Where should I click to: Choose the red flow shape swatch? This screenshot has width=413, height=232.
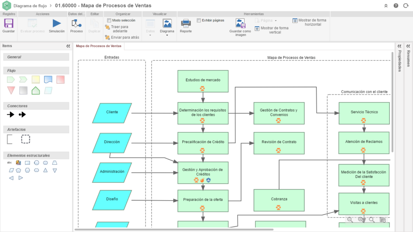60,79
